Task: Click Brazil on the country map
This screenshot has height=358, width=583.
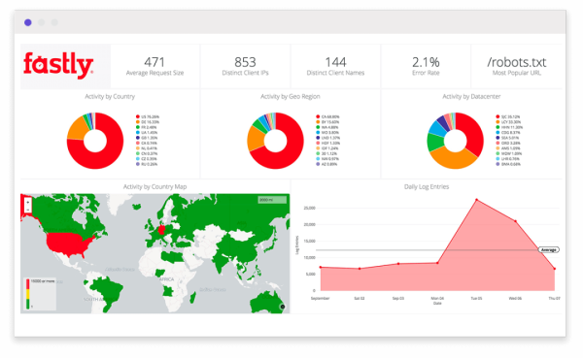Action: click(x=108, y=291)
